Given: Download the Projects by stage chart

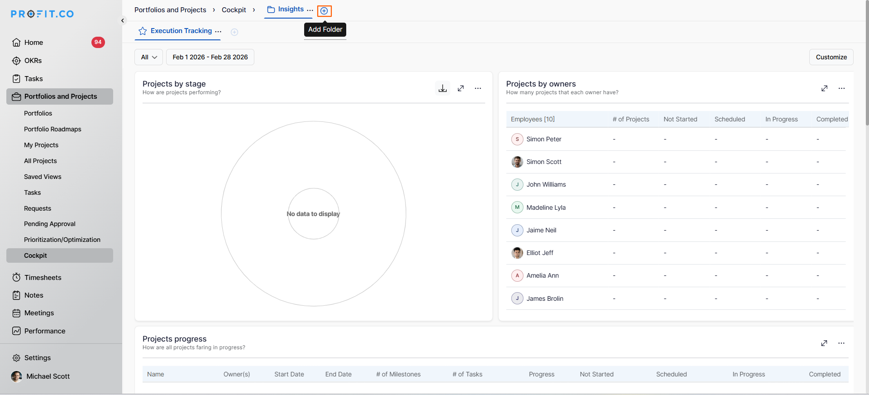Looking at the screenshot, I should (443, 88).
